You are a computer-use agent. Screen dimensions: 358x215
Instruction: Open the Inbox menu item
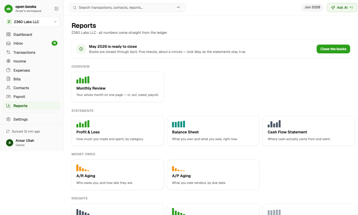pyautogui.click(x=32, y=43)
